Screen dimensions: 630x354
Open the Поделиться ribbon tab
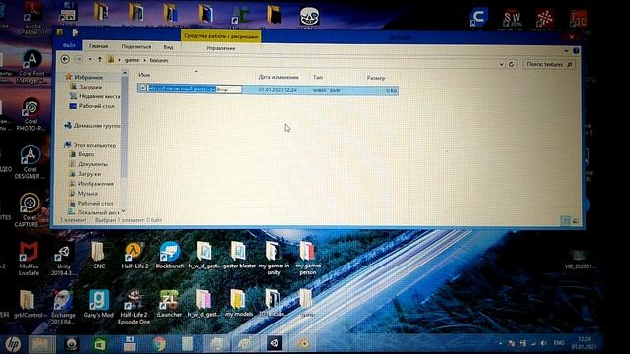[x=136, y=46]
